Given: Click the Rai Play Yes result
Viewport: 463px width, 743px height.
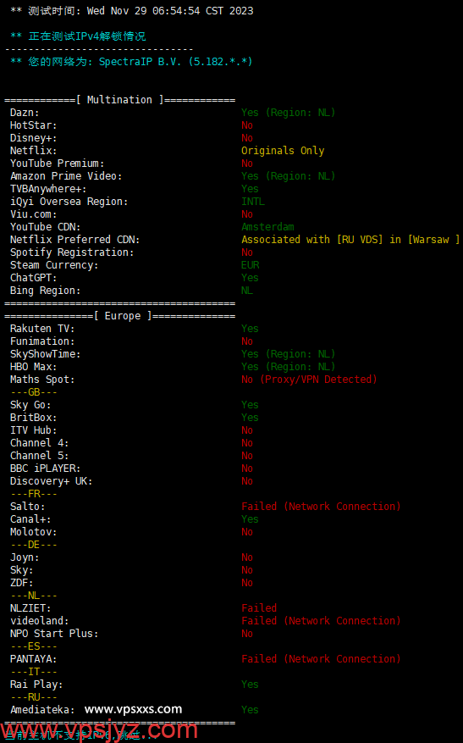Looking at the screenshot, I should coord(250,685).
